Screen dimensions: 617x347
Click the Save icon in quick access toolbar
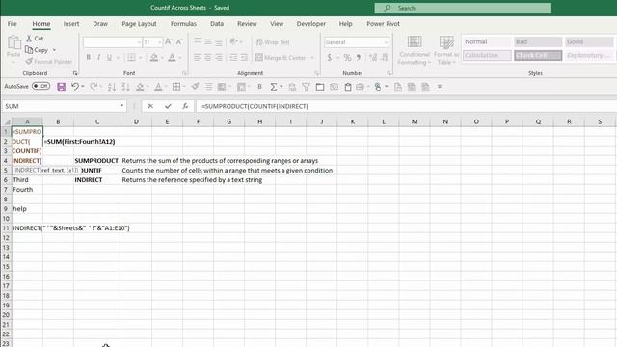(x=61, y=87)
